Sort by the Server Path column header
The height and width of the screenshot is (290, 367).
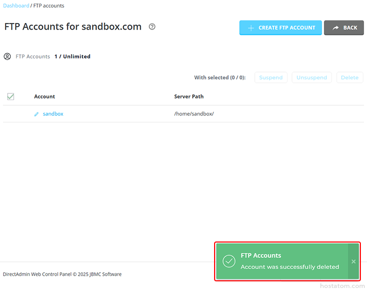click(x=189, y=96)
